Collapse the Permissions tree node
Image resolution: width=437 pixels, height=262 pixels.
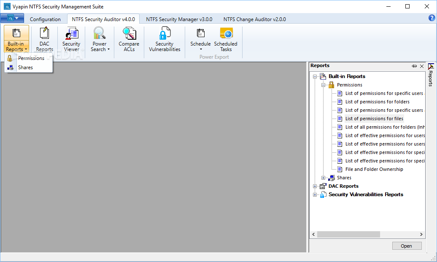[323, 85]
